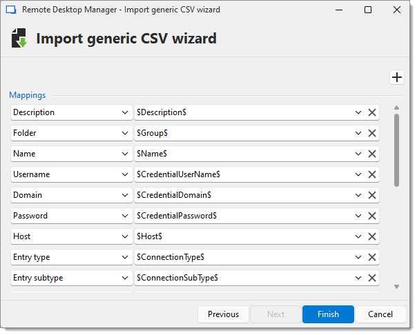The width and height of the screenshot is (417, 335).
Task: Go back with the Previous button
Action: [x=223, y=314]
